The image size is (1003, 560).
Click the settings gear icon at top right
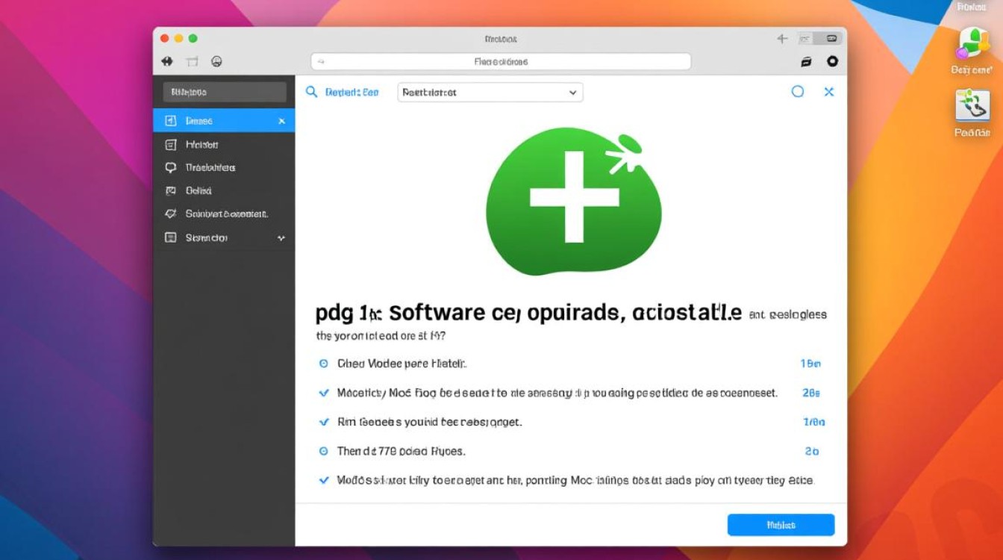(833, 61)
